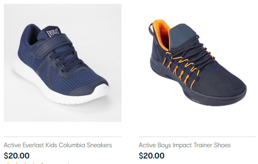The width and height of the screenshot is (258, 164).
Task: Click the grey fifth rating star
Action: coord(42,163)
